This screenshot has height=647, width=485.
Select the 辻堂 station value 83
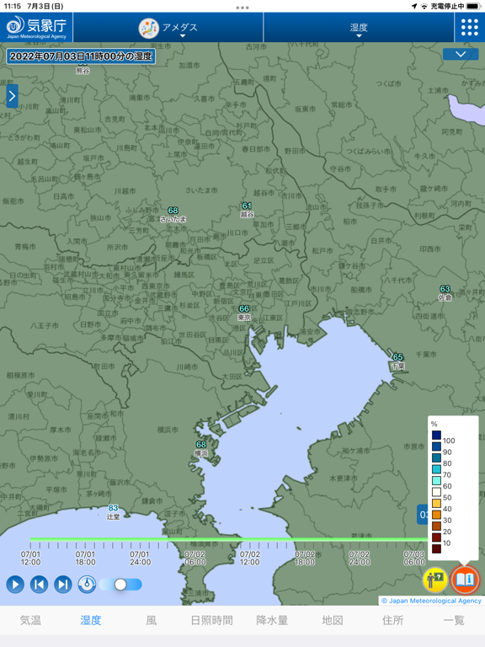[114, 508]
